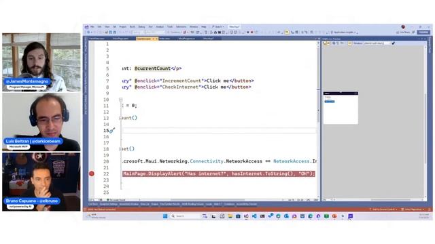Click the eyedropper icon in Live Preview toolbar
The image size is (435, 244).
point(394,43)
